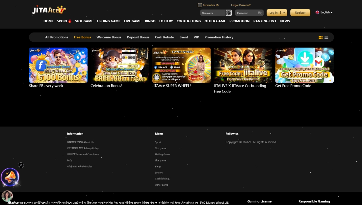Open the megaphone announcement icon
This screenshot has width=362, height=205.
click(10, 177)
